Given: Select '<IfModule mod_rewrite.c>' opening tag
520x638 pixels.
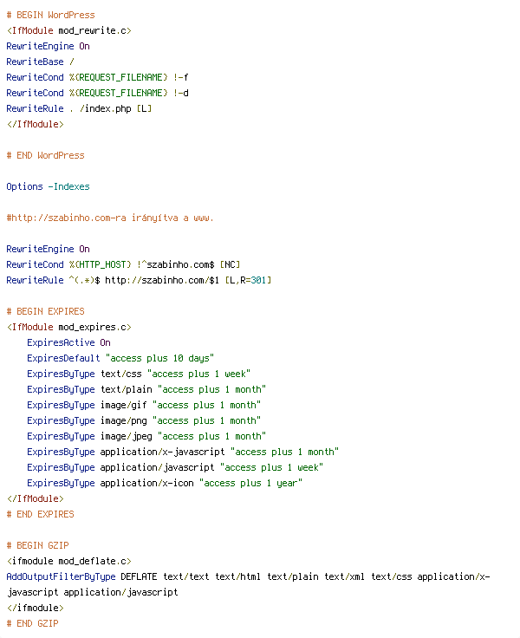Looking at the screenshot, I should click(68, 30).
